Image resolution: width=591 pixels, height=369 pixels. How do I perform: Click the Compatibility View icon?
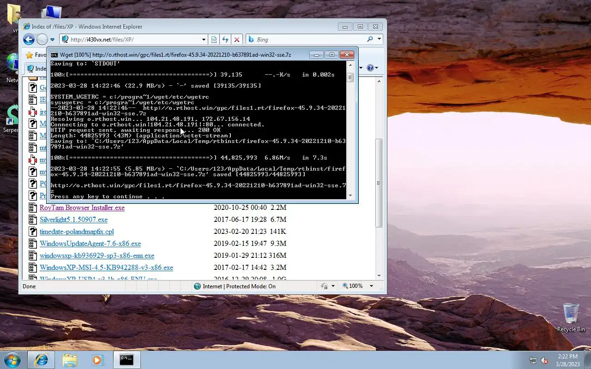[x=214, y=40]
